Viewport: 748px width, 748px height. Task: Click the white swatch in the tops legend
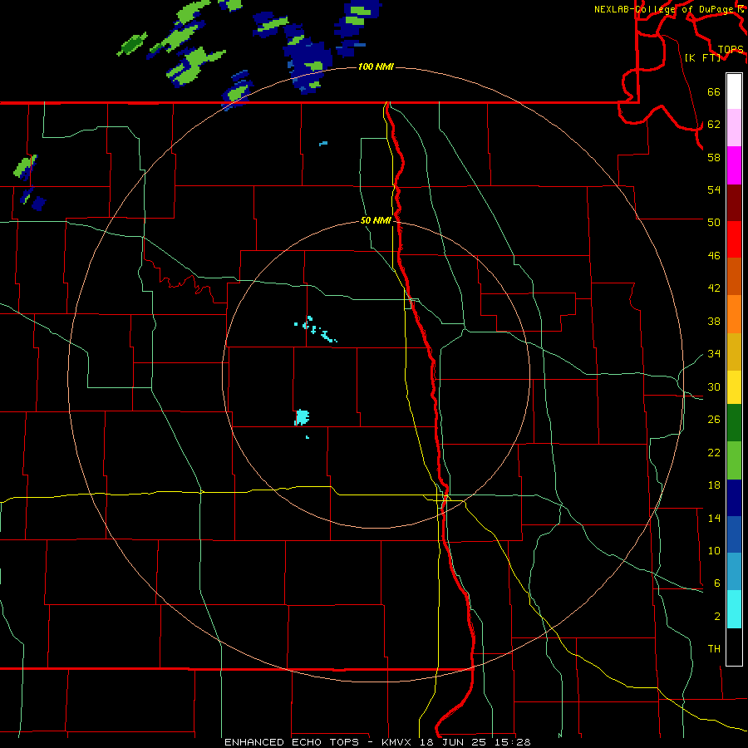(734, 91)
